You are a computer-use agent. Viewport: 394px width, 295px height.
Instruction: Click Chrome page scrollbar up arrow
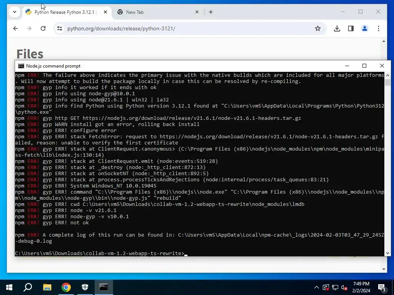[384, 41]
